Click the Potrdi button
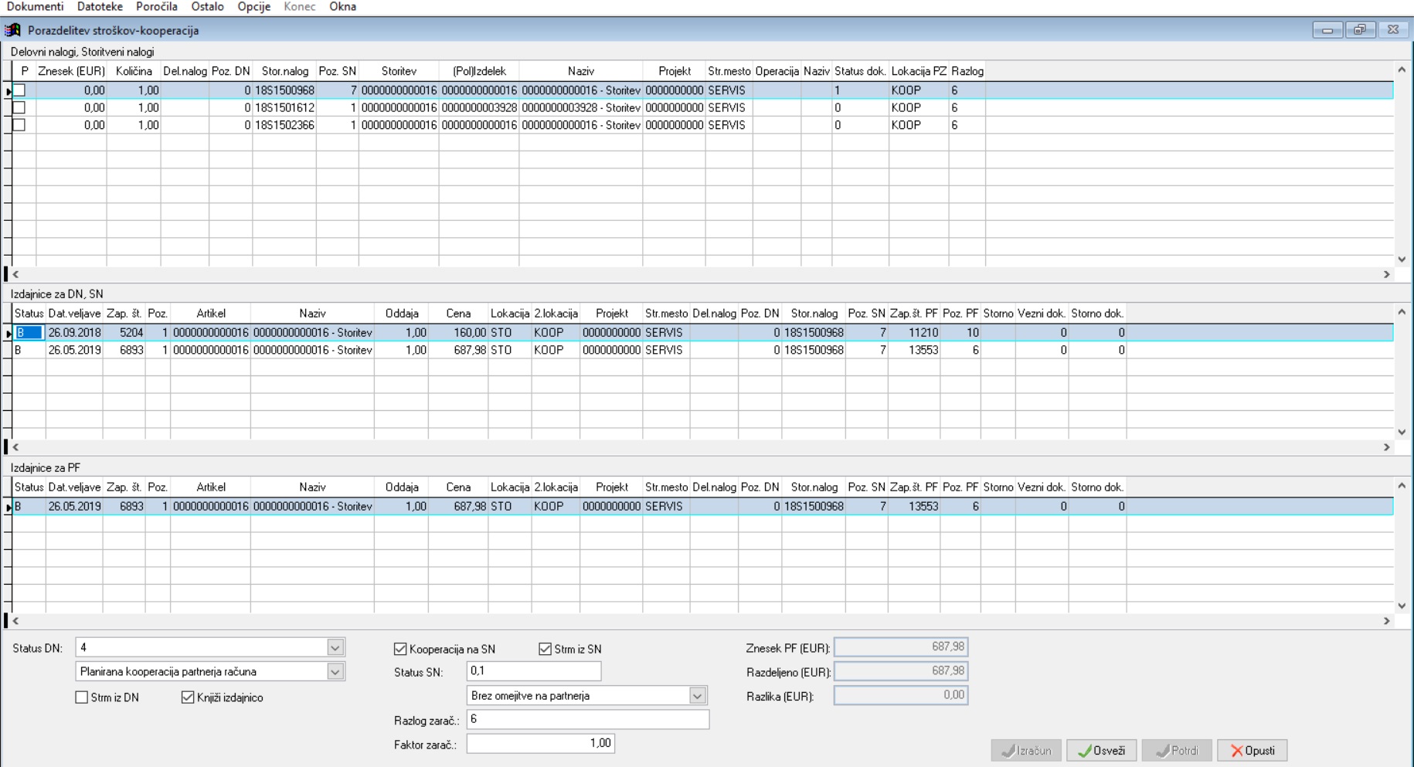The width and height of the screenshot is (1414, 767). coord(1177,750)
